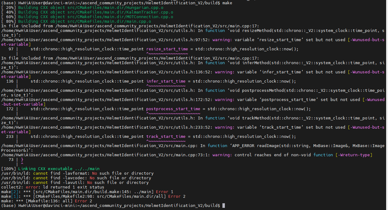This screenshot has width=388, height=210.
Task: Click the variable name 'resize_start_time' on line 97
Action: point(167,49)
